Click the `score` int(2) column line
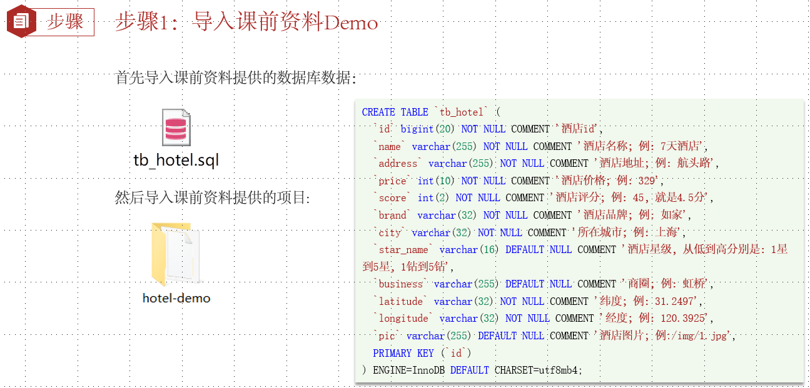 click(x=542, y=198)
